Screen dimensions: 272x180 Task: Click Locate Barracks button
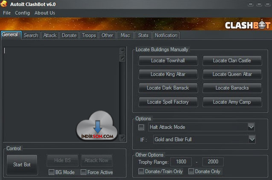tap(232, 88)
